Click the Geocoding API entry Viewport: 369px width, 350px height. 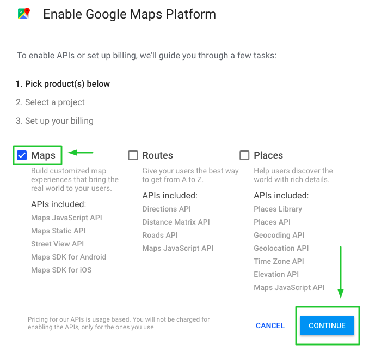click(x=279, y=235)
